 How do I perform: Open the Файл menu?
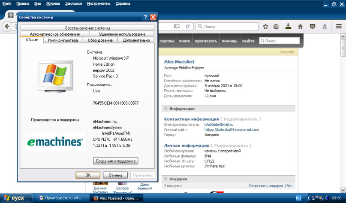point(7,3)
